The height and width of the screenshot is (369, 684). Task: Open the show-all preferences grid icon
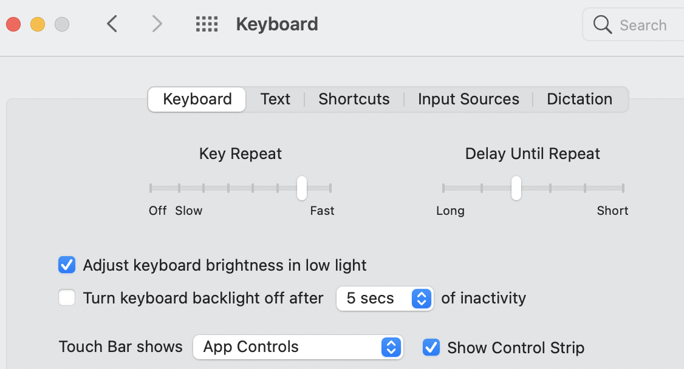tap(207, 24)
